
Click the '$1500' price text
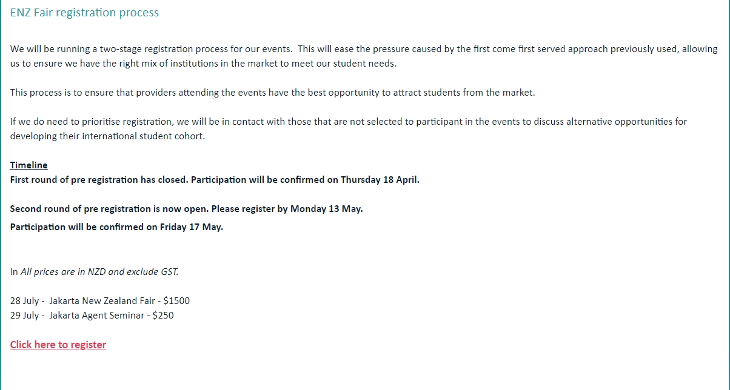coord(176,300)
